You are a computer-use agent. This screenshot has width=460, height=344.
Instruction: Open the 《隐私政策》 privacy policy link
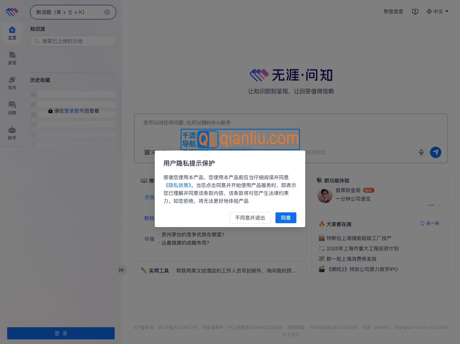pos(178,185)
